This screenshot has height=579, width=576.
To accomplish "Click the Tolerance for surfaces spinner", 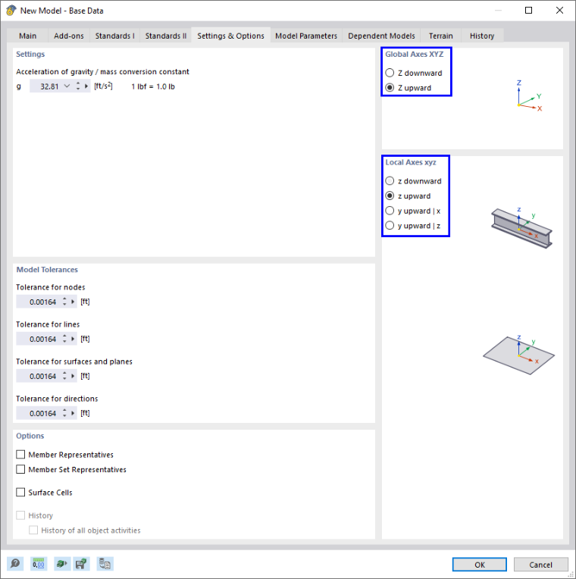I will pos(64,376).
